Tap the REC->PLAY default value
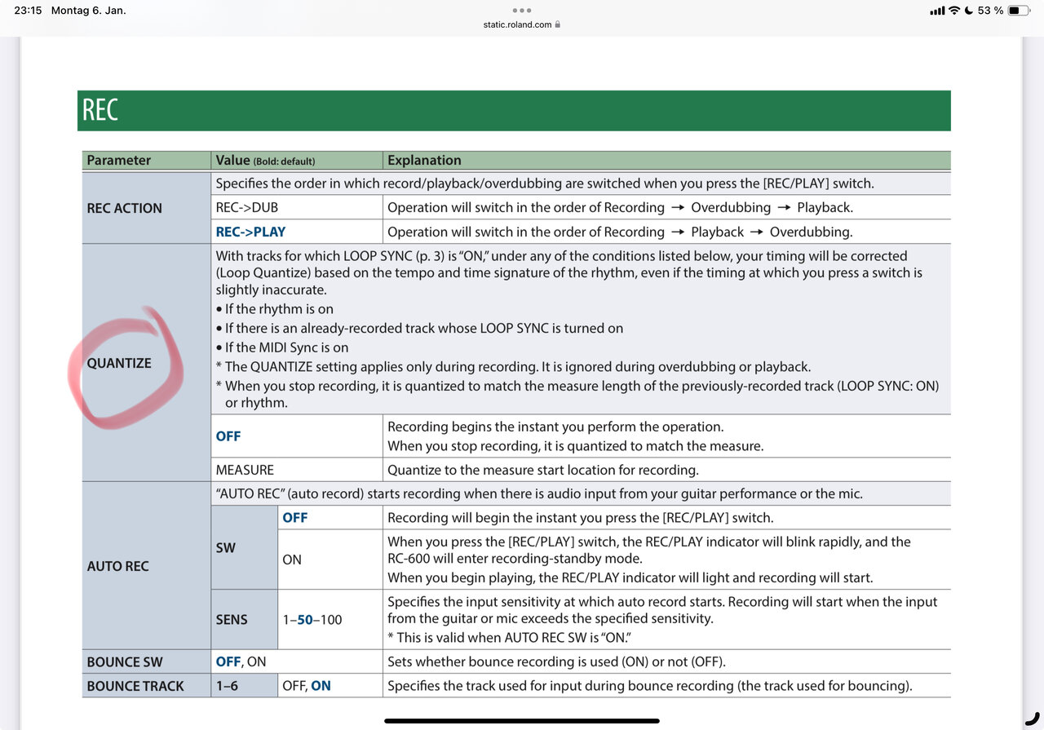The height and width of the screenshot is (730, 1044). [x=250, y=232]
